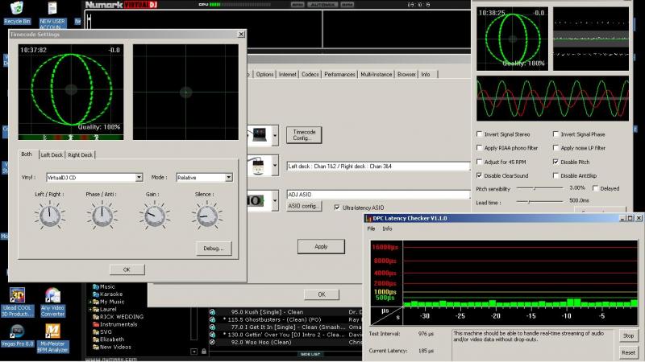Expand the My Music folder in tree
The image size is (645, 362).
(x=90, y=302)
